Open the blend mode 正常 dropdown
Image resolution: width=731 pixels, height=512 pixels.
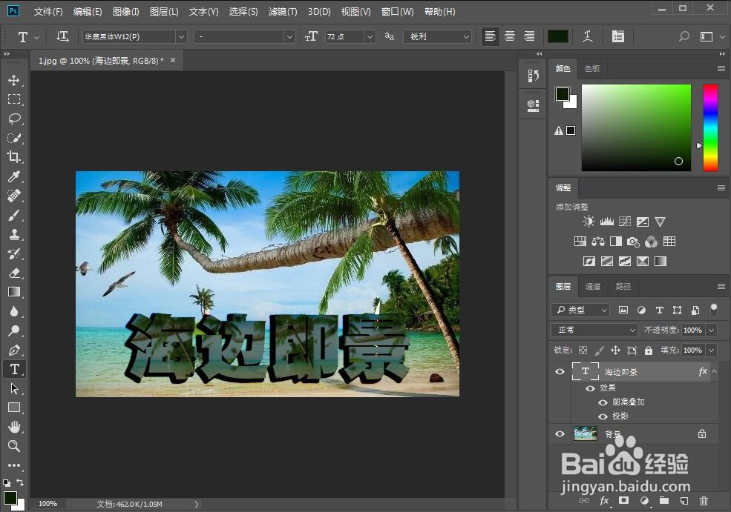[594, 330]
